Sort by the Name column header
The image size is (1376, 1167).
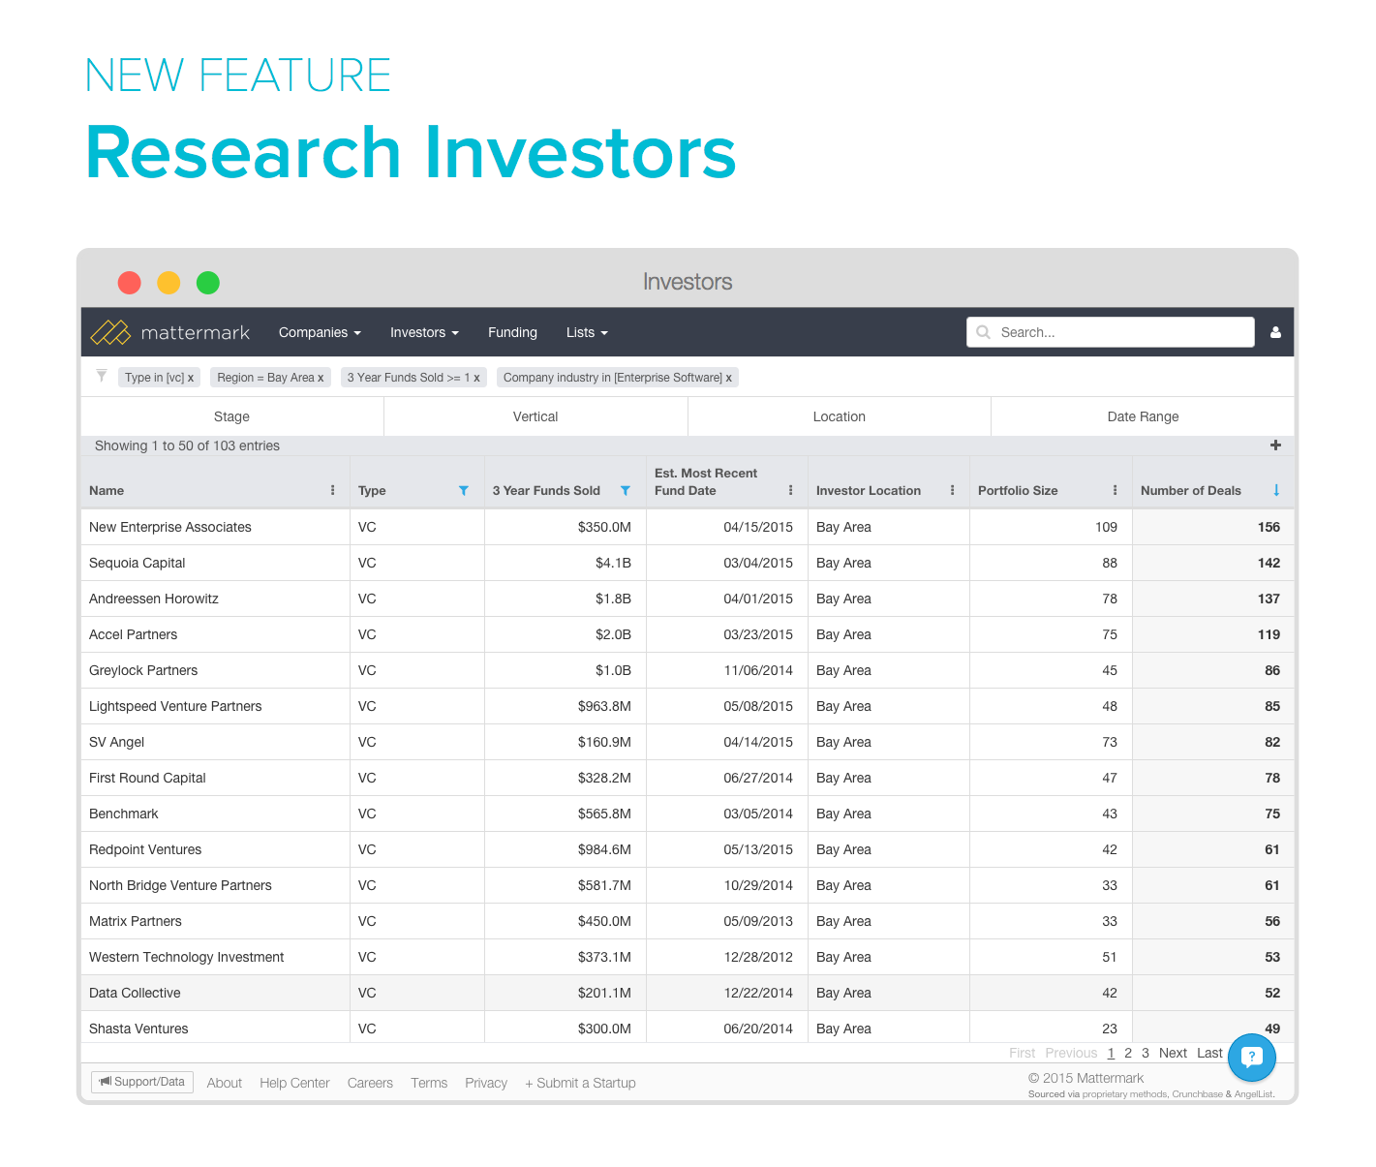coord(107,491)
